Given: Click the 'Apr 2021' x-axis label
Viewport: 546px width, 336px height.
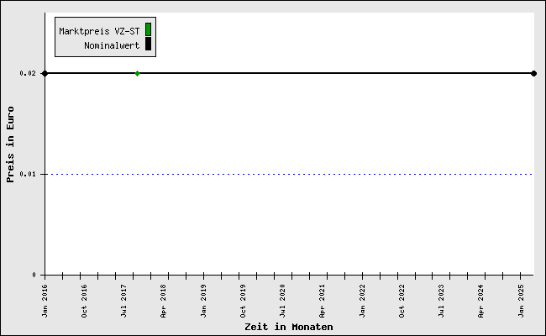Looking at the screenshot, I should 323,301.
